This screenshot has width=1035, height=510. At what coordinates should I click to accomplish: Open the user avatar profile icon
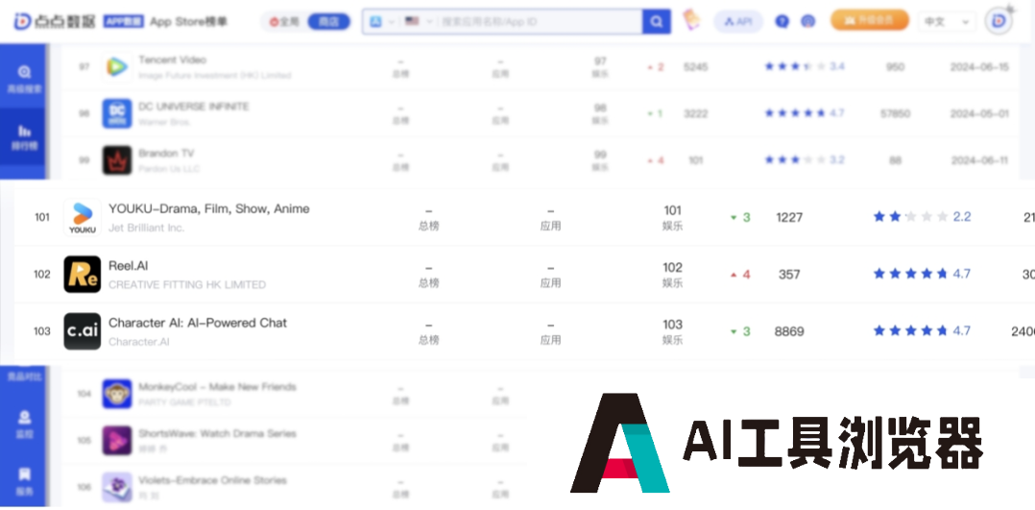(999, 22)
